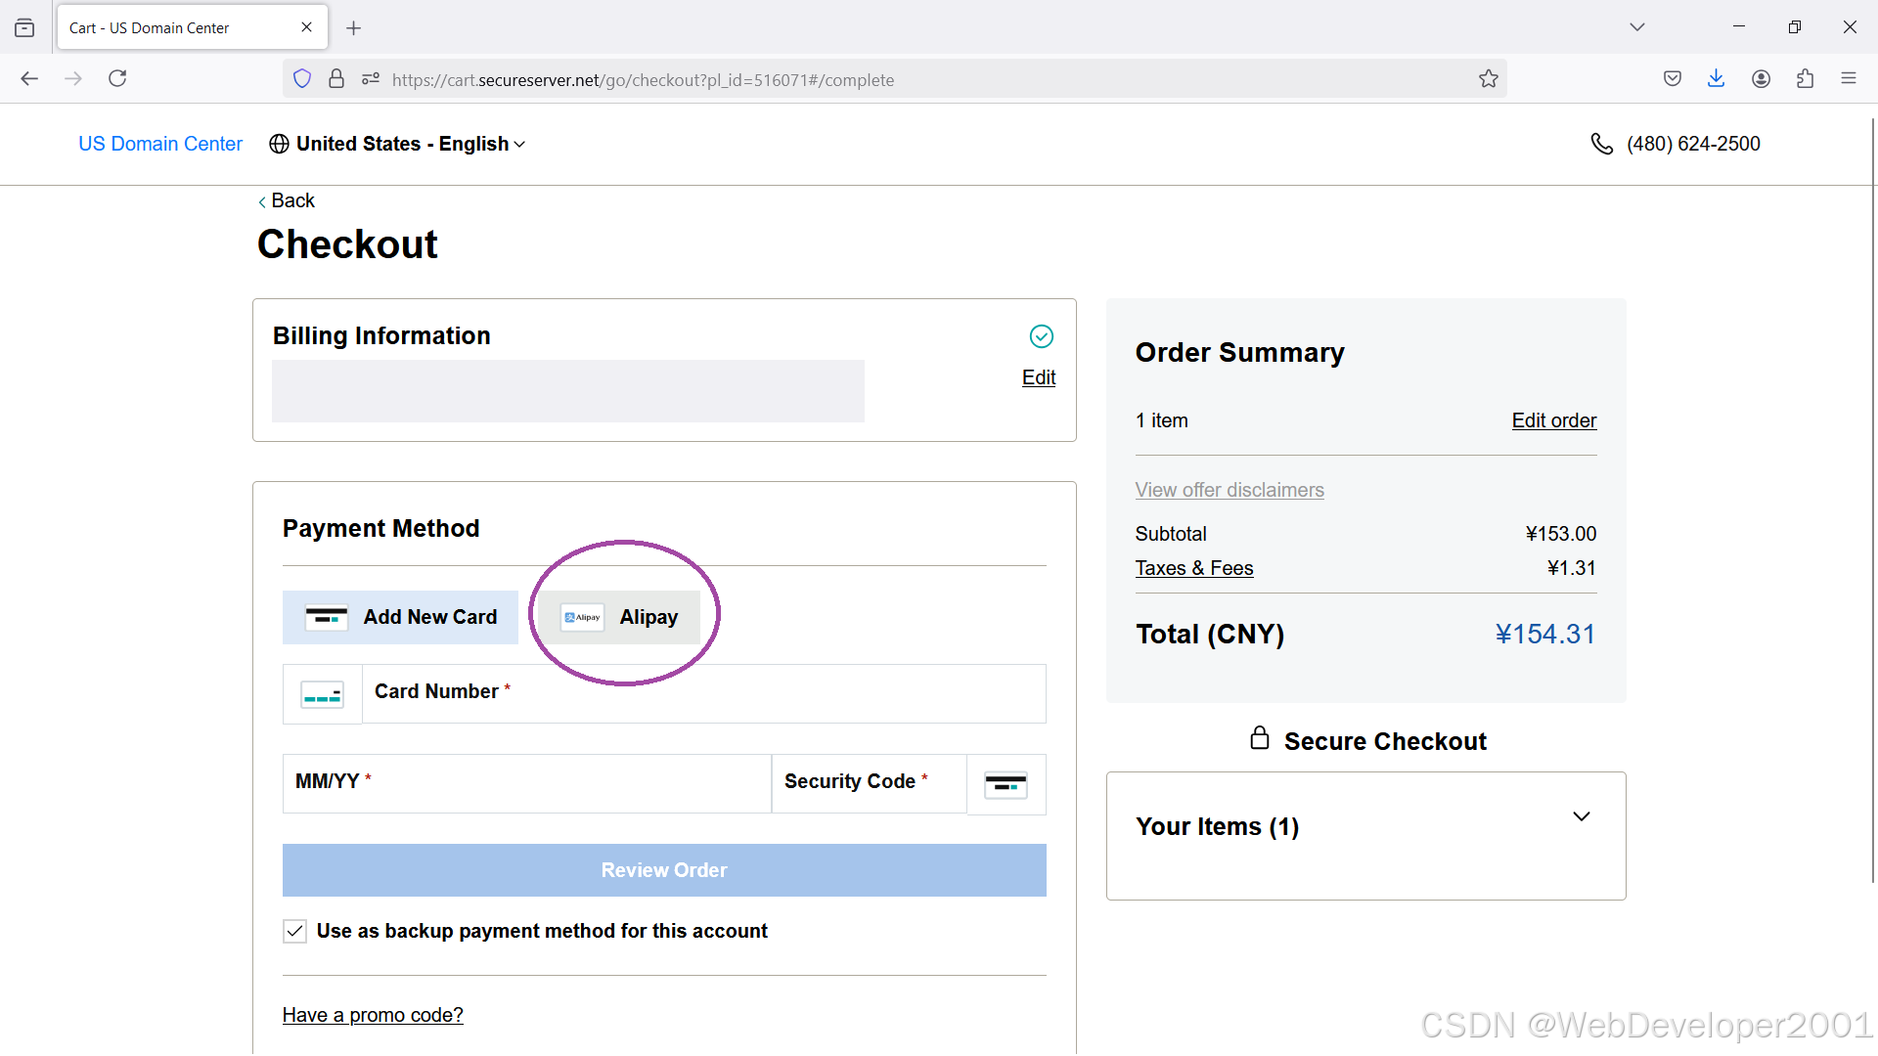Click the Review Order button

click(x=664, y=870)
